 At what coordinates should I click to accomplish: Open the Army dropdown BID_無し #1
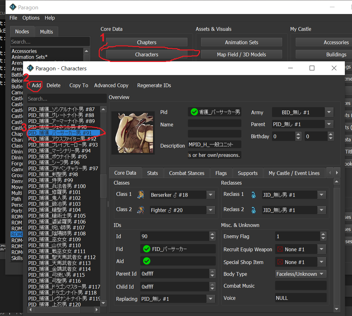pyautogui.click(x=302, y=112)
